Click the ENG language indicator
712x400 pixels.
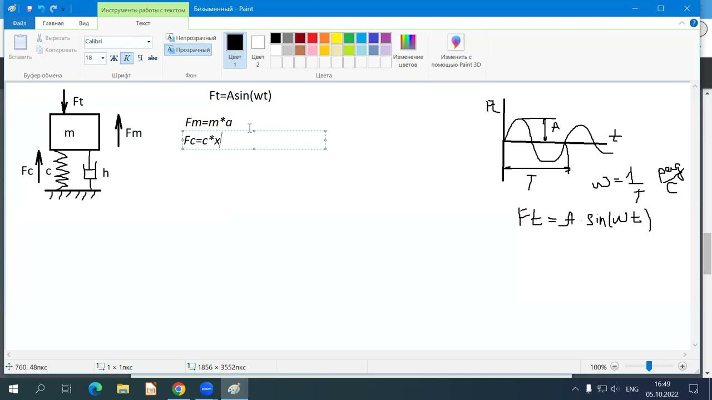tap(632, 389)
